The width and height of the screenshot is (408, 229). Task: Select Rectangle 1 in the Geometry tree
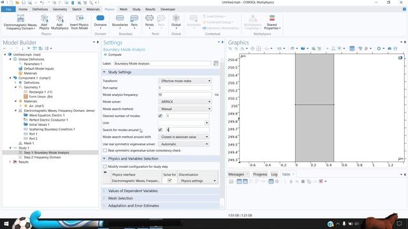click(x=41, y=92)
